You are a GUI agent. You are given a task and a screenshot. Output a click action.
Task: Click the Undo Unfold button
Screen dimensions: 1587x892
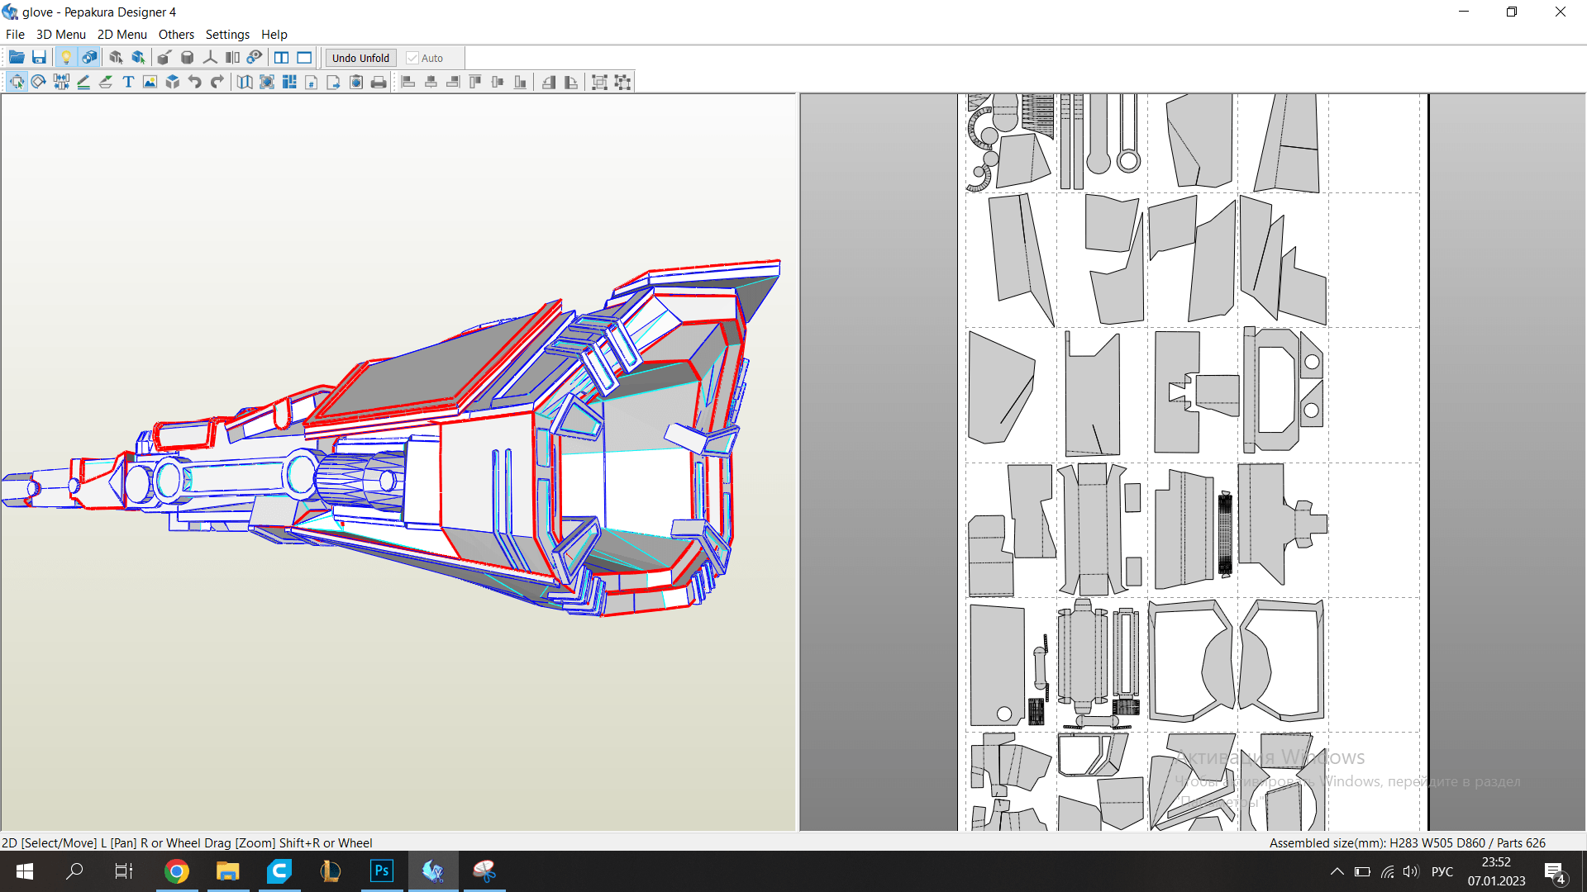point(360,58)
